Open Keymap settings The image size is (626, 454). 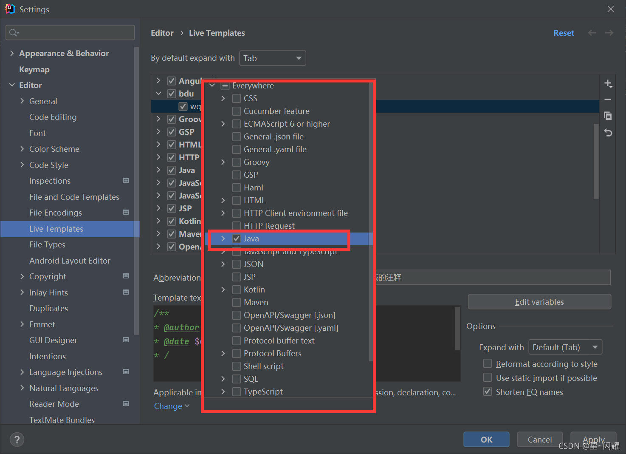click(x=34, y=69)
